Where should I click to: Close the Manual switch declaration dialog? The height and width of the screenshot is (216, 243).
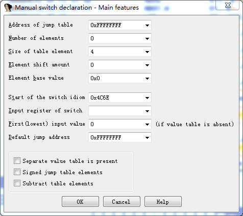227,5
